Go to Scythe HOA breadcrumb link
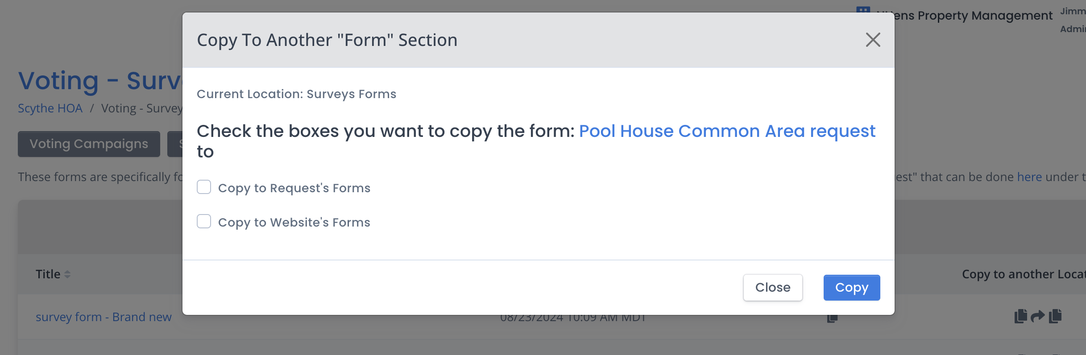 (x=50, y=108)
